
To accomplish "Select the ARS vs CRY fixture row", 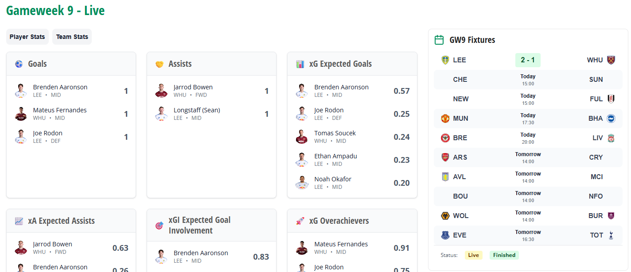I will (x=528, y=157).
